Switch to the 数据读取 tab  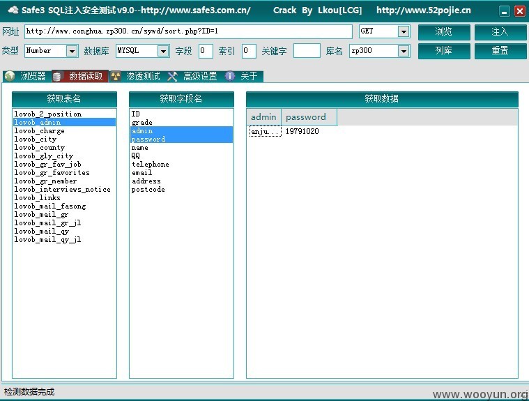(x=80, y=76)
